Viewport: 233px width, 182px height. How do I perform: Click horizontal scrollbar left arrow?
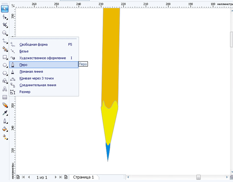pos(128,177)
